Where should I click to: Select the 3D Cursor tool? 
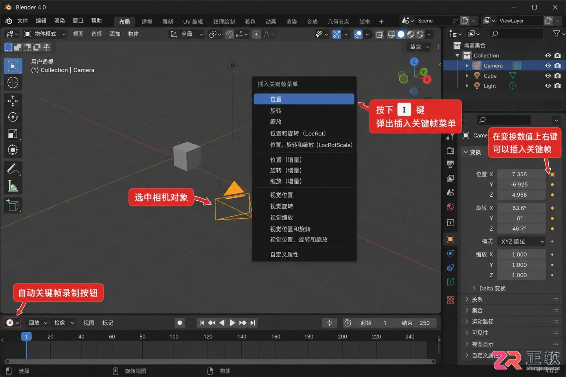tap(13, 82)
